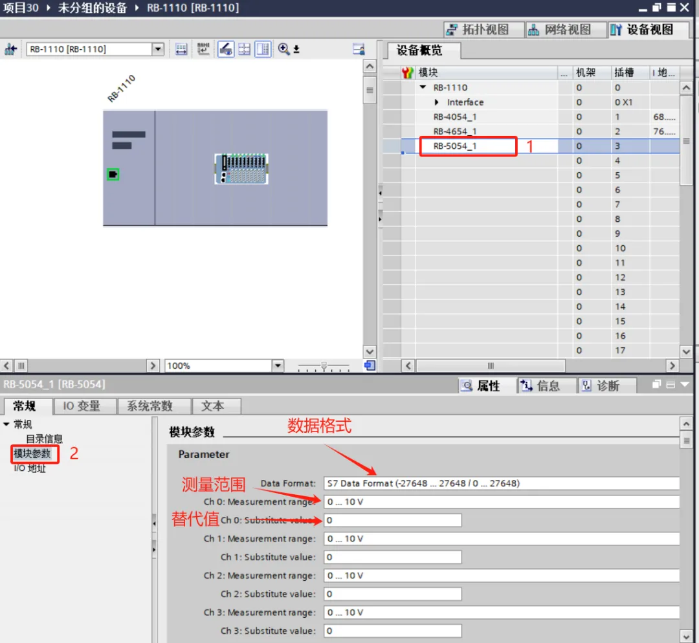The image size is (699, 643).
Task: Click the go to network view icon
Action: (x=10, y=49)
